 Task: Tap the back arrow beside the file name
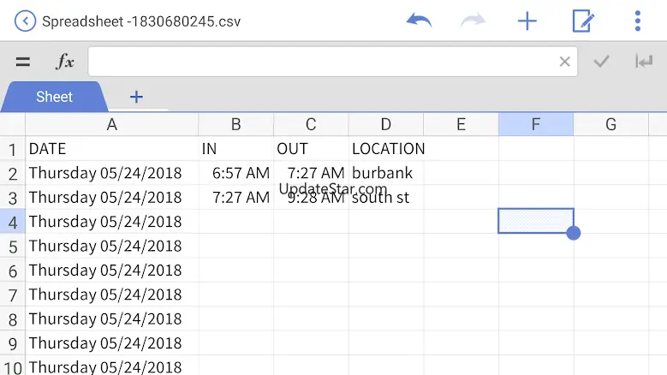coord(26,21)
